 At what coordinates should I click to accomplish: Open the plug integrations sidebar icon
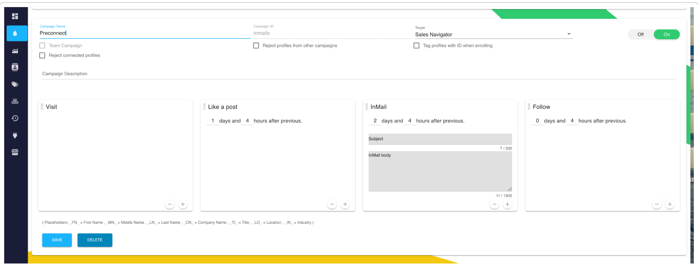pos(15,135)
